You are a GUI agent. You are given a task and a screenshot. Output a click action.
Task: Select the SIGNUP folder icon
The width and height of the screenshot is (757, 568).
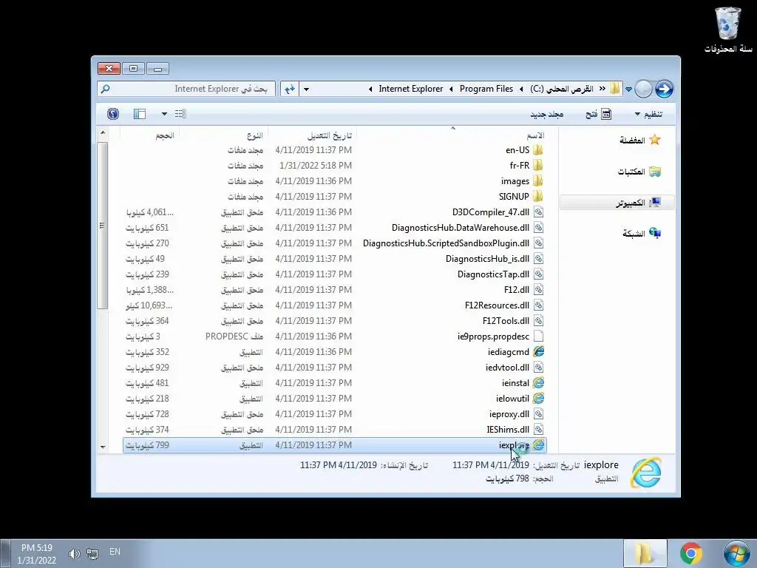538,196
